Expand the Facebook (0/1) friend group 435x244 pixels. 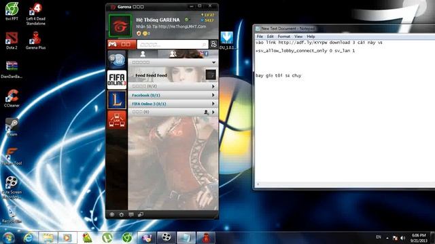pos(173,95)
